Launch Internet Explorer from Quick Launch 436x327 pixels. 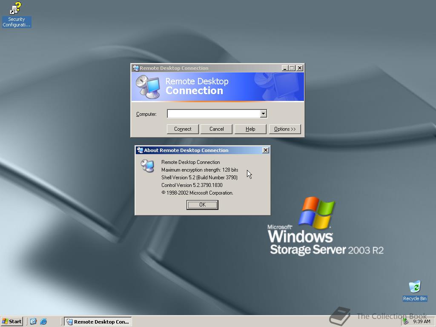[x=44, y=321]
